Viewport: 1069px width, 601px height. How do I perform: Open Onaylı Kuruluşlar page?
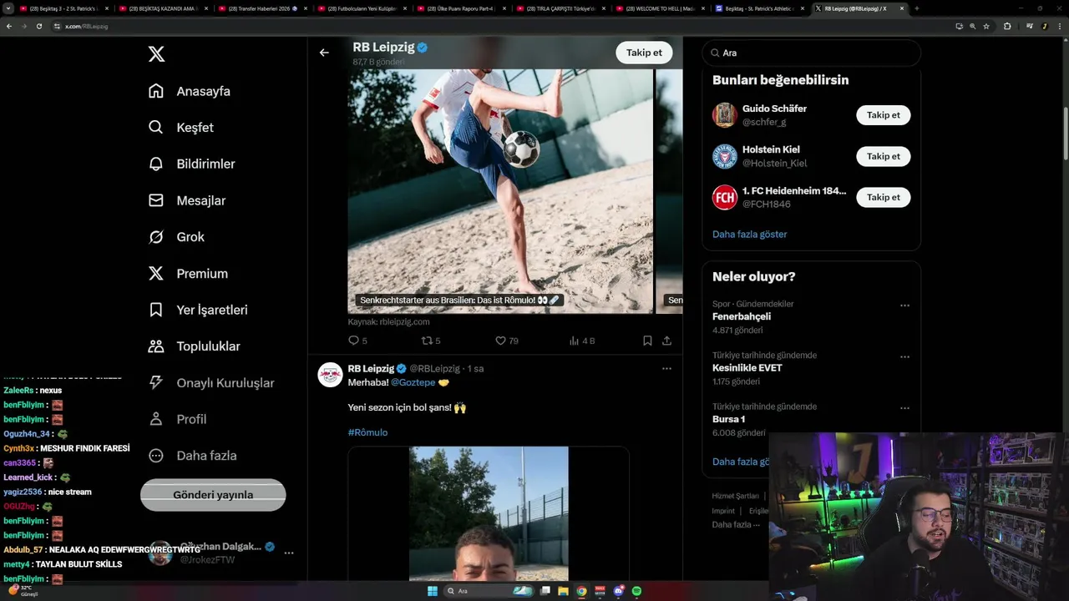coord(211,383)
